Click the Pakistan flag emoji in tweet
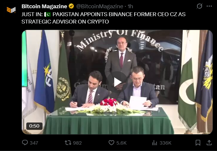 coord(48,14)
